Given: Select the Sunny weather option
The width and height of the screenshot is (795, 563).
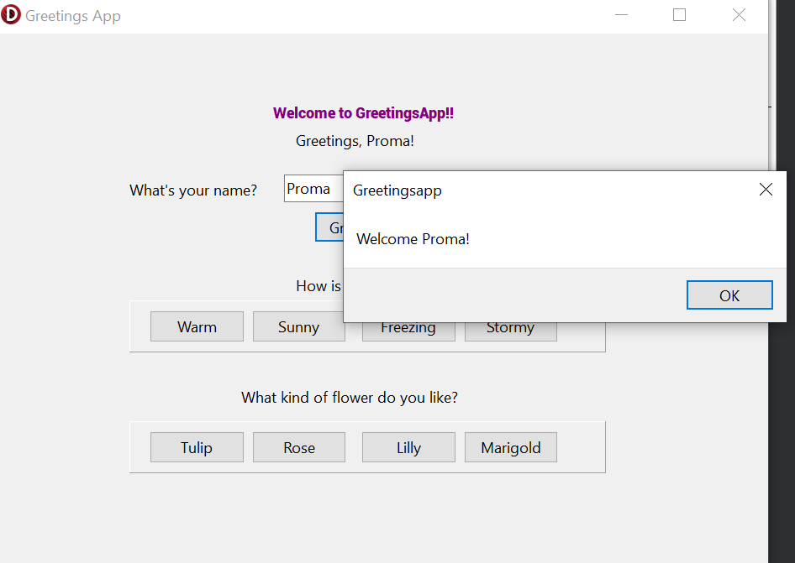Looking at the screenshot, I should click(x=298, y=326).
